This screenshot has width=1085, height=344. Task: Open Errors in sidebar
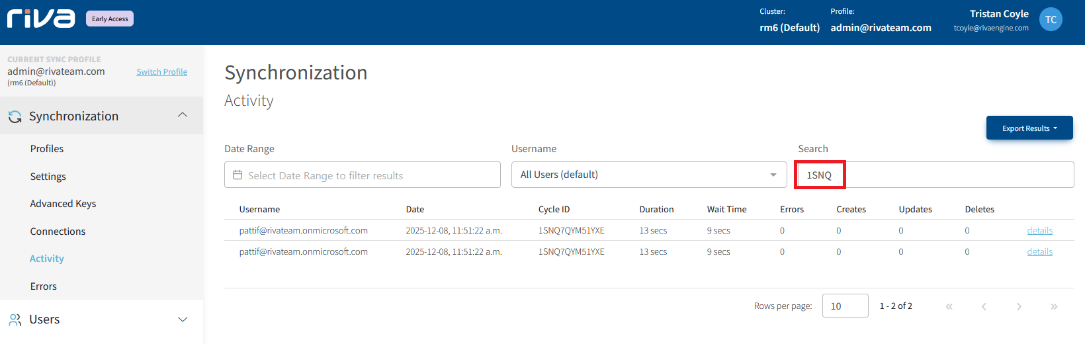[x=44, y=286]
